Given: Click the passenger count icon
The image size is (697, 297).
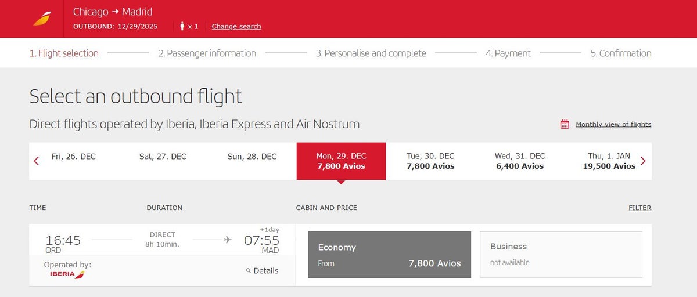Looking at the screenshot, I should click(182, 26).
